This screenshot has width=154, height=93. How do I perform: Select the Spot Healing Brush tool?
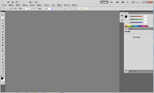[3, 32]
